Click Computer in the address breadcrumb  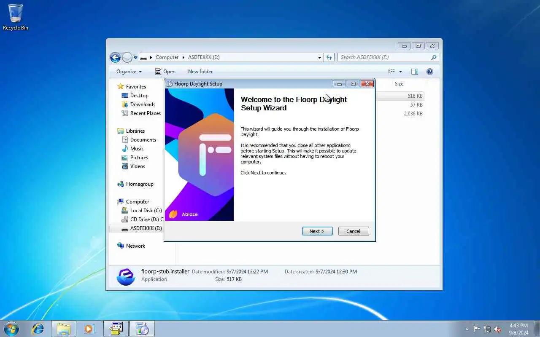coord(167,57)
